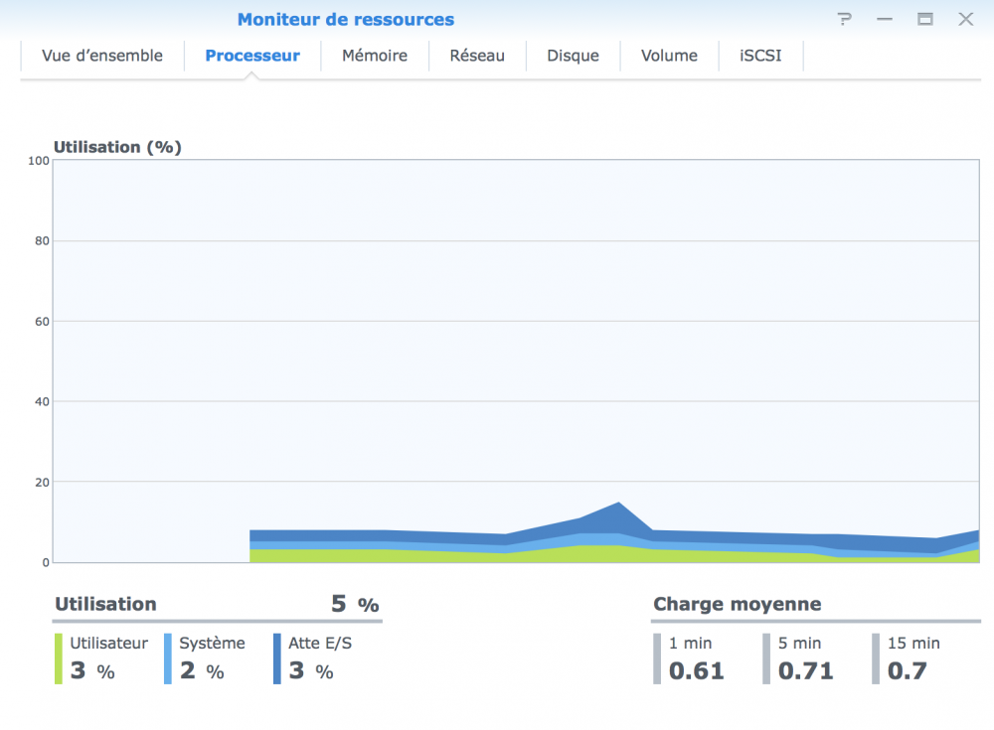Click the light blue Système legend swatch

point(168,659)
